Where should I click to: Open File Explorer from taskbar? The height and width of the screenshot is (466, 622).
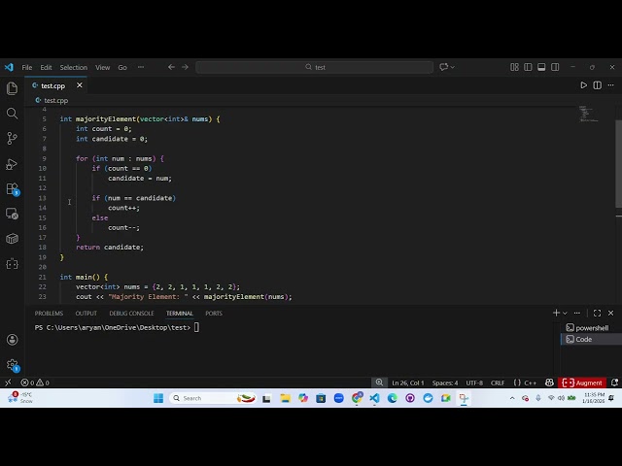pos(285,398)
